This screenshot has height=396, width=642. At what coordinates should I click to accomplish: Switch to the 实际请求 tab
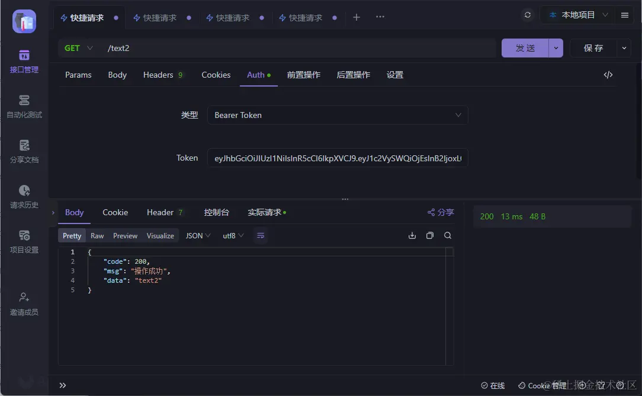(x=267, y=212)
